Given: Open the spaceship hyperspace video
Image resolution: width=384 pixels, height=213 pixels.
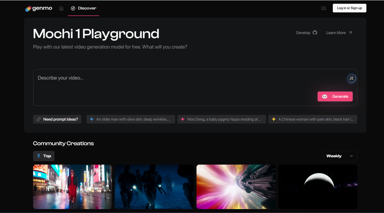Looking at the screenshot, I should (236, 187).
